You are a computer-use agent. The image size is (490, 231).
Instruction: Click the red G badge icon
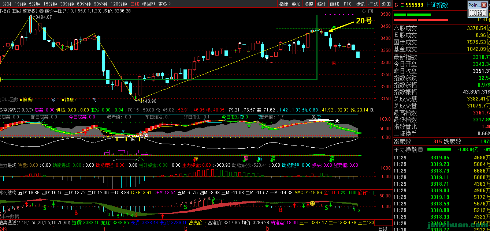(396, 5)
